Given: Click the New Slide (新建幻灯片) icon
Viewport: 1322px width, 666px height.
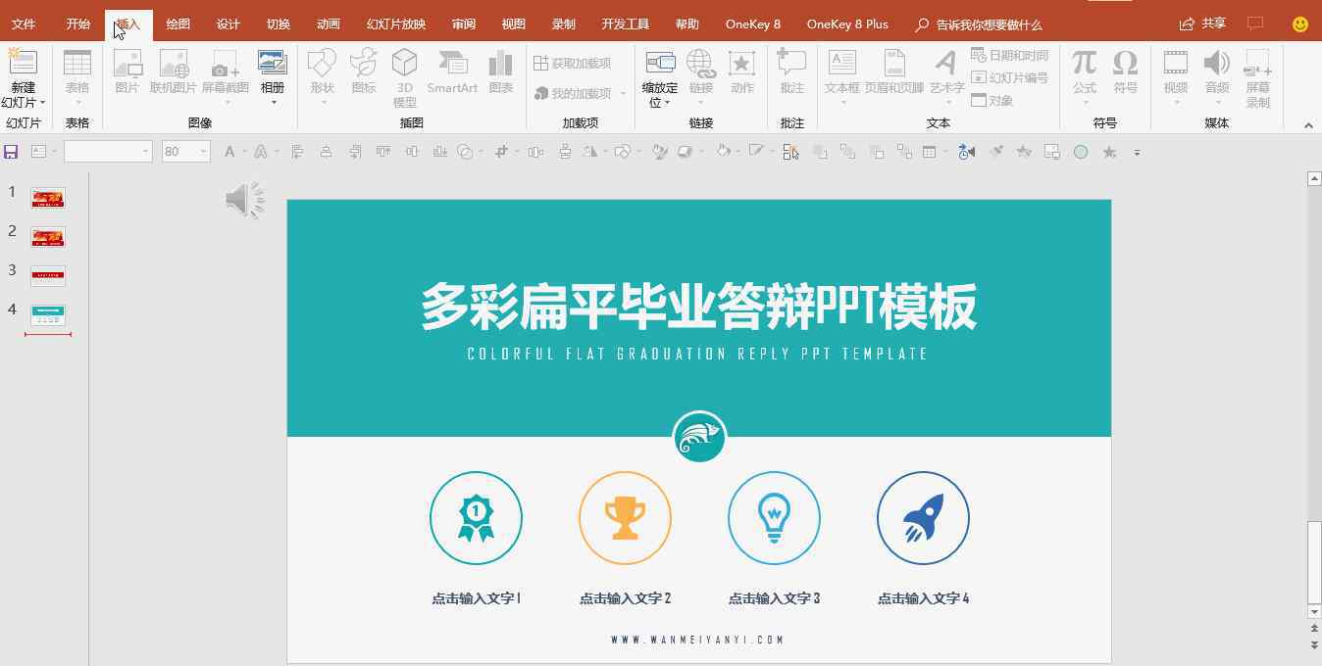Looking at the screenshot, I should [x=22, y=65].
